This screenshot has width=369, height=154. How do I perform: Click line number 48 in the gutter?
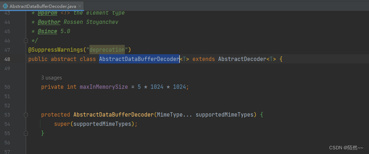[x=7, y=59]
